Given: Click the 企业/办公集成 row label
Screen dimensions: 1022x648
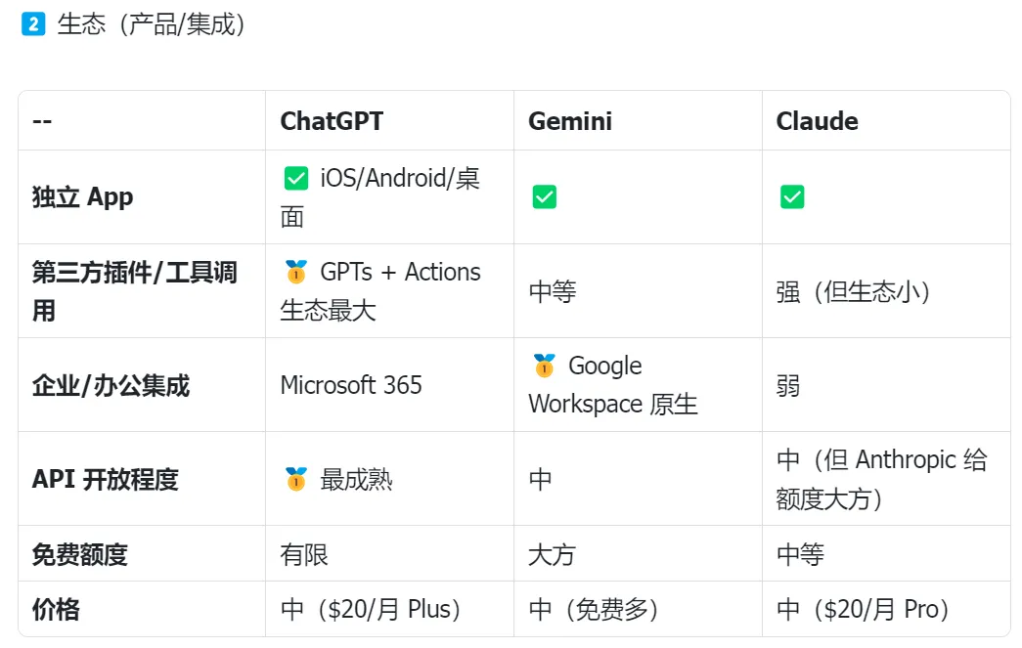Looking at the screenshot, I should pyautogui.click(x=111, y=385).
